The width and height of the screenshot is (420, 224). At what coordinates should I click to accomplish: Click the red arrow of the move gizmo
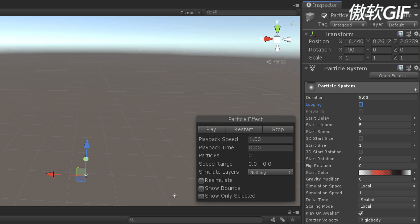point(50,174)
